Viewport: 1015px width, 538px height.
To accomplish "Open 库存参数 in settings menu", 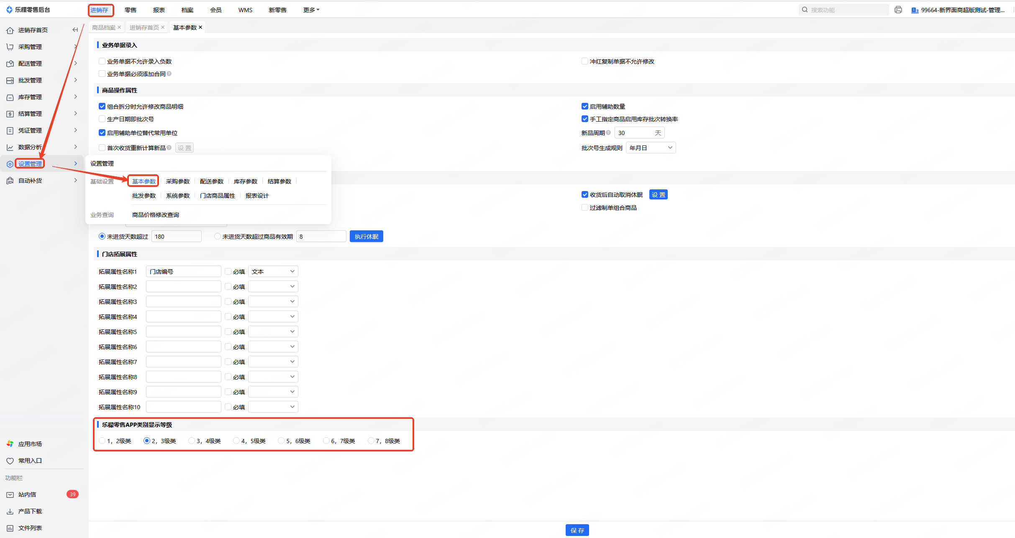I will (x=246, y=181).
